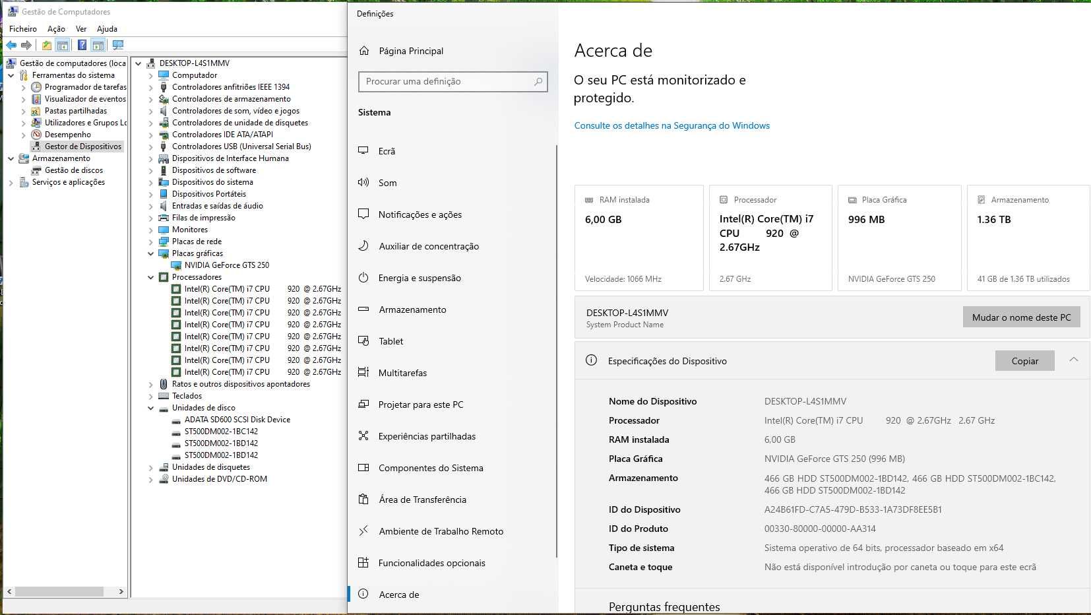Select the ST500DM002-1BC142 disk entry

(221, 432)
